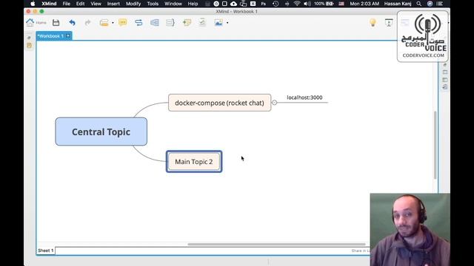Click the Wi-Fi status icon in menu bar

point(297,4)
